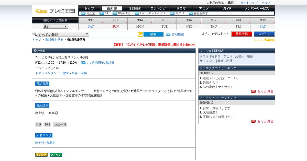
Task: Click the 気になる green button
Action: [56, 155]
